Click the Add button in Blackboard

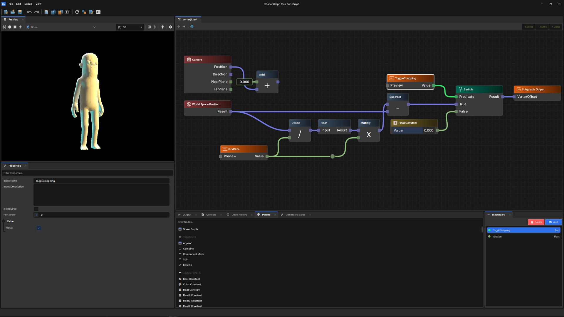coord(553,222)
